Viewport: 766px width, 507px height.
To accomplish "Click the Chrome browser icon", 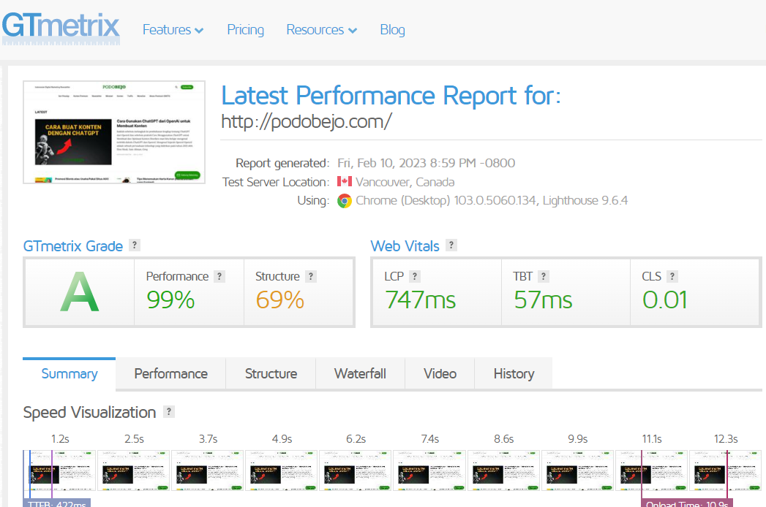I will click(345, 201).
